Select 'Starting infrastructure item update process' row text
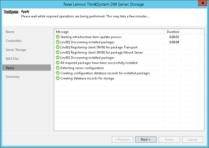Image resolution: width=209 pixels, height=148 pixels. (91, 37)
